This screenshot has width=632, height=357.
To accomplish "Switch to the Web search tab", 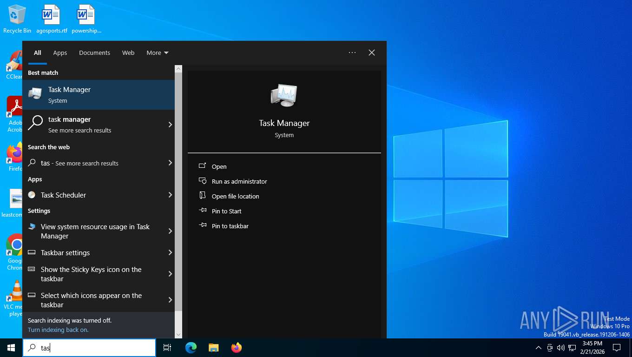I will tap(128, 53).
